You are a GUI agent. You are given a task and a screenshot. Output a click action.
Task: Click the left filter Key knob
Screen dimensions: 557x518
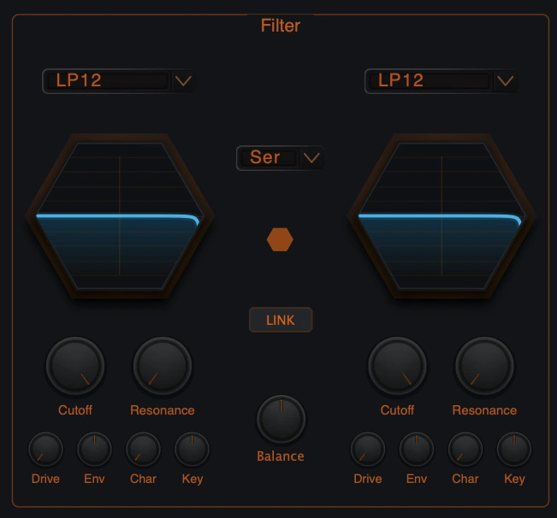click(x=193, y=449)
